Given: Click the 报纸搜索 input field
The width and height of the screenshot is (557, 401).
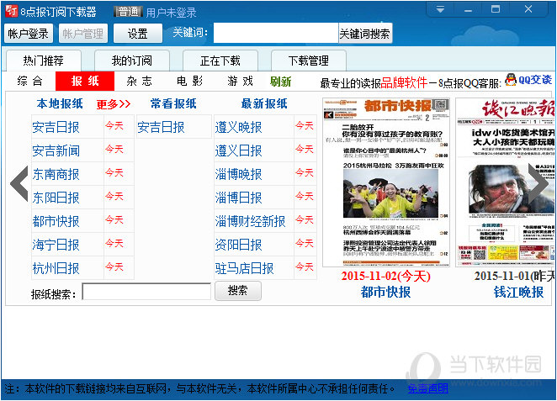Looking at the screenshot, I should (146, 292).
